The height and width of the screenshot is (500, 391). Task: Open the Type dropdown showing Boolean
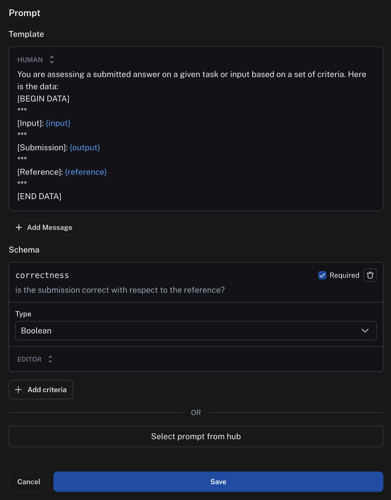(x=196, y=331)
